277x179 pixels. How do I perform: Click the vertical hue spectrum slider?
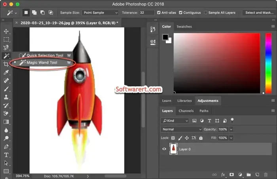pyautogui.click(x=268, y=63)
